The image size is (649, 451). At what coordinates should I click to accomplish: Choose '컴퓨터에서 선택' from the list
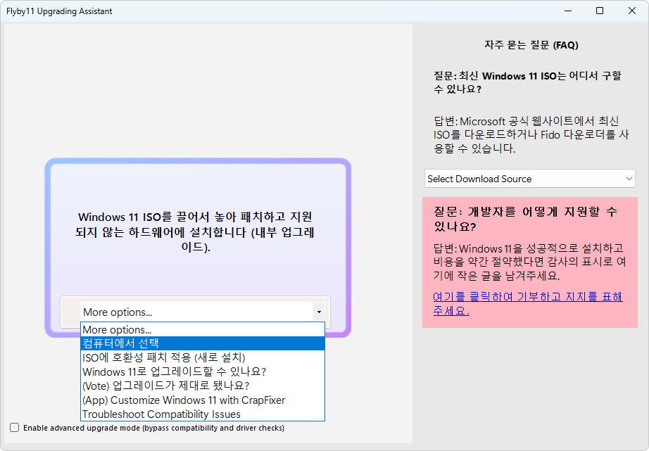tap(203, 343)
